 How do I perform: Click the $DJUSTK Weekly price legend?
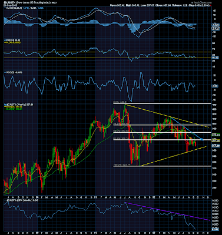[x=18, y=105]
